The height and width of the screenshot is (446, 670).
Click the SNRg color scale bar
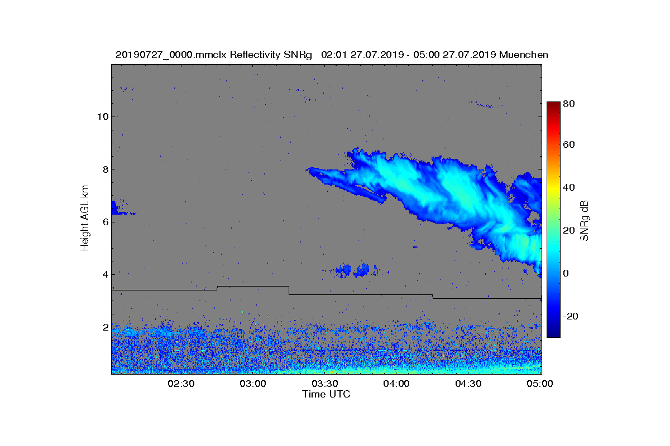[x=553, y=220]
